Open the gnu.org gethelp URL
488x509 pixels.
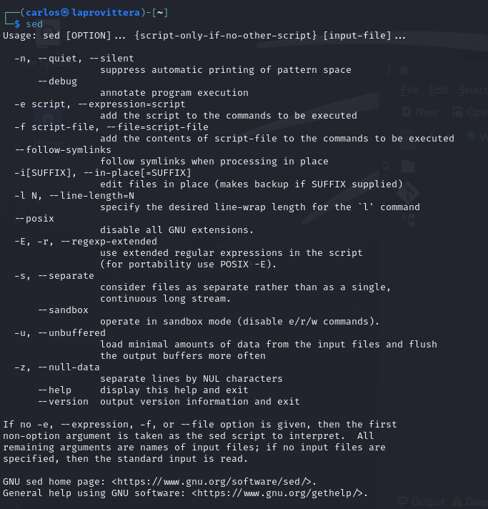coord(279,493)
